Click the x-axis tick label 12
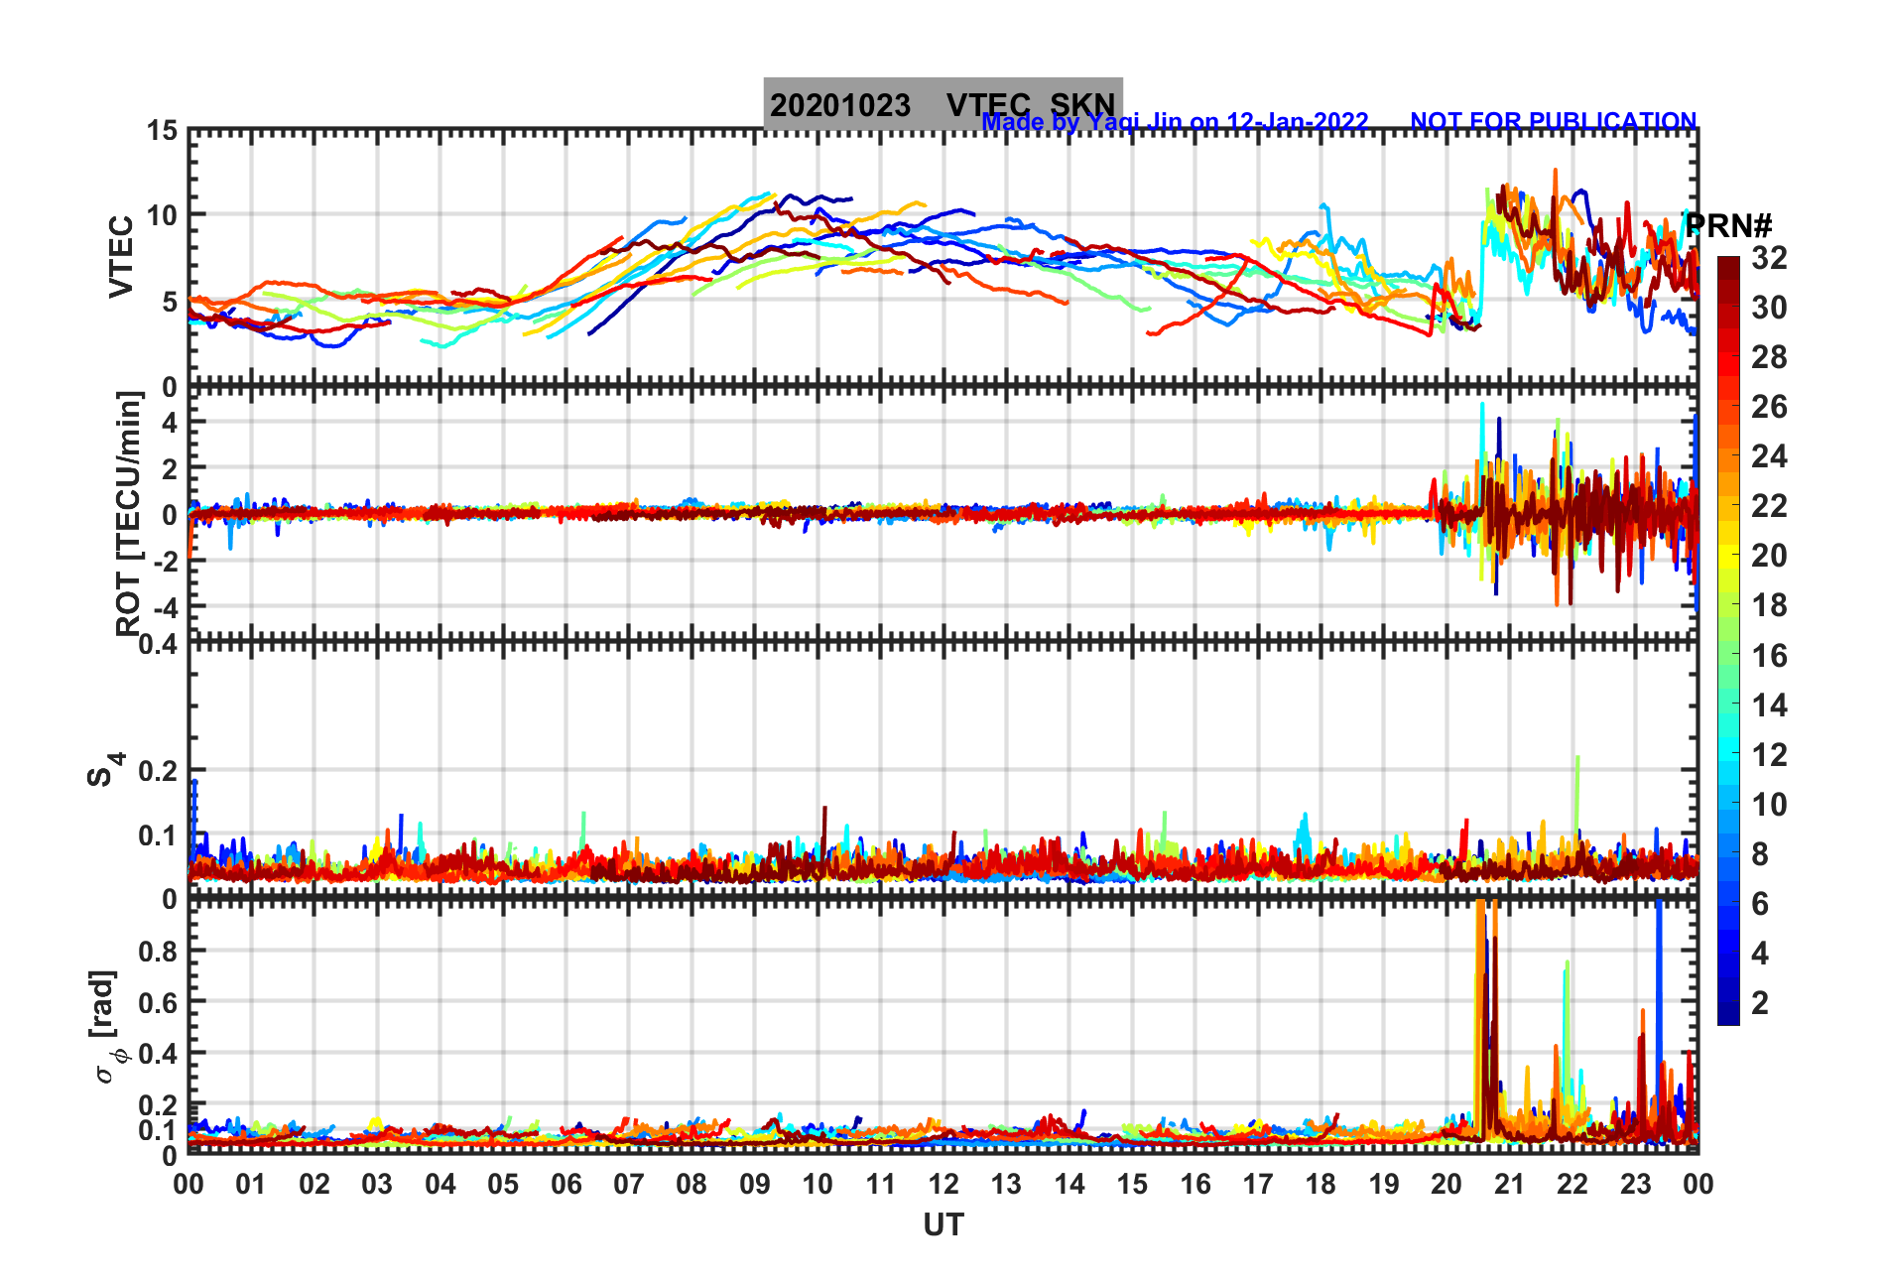 click(943, 1184)
